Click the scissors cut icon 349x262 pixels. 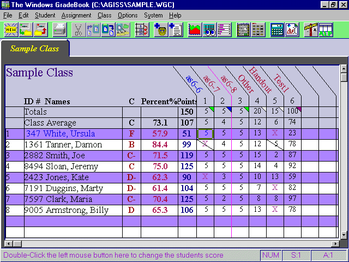click(79, 29)
